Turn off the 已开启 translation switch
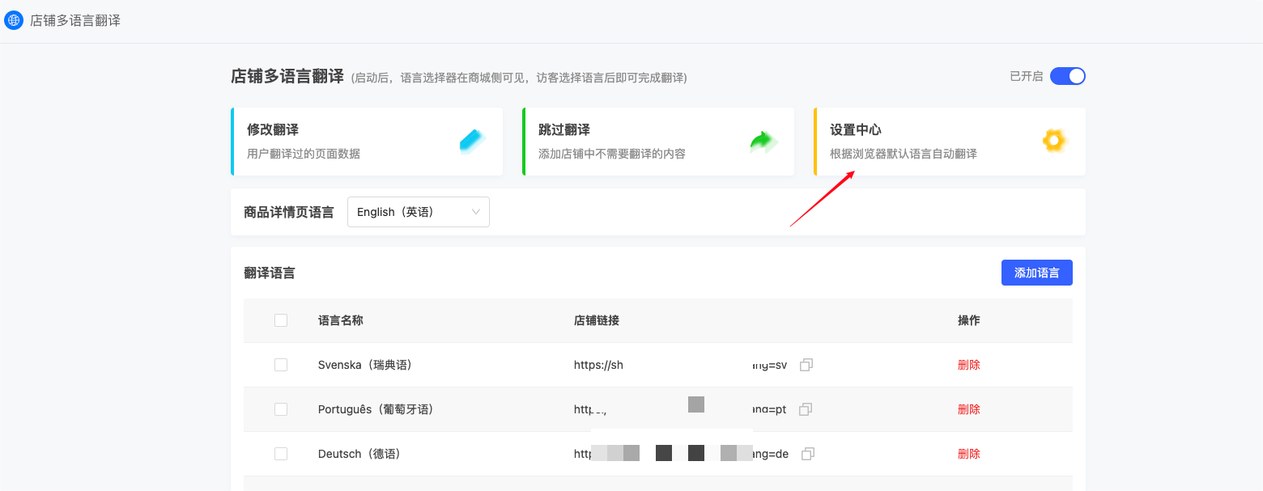This screenshot has width=1263, height=491. point(1067,76)
